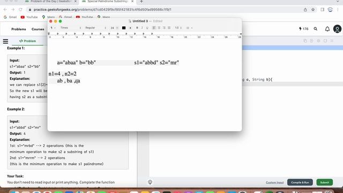Expand the tab search chevron
The height and width of the screenshot is (193, 343).
(338, 2)
